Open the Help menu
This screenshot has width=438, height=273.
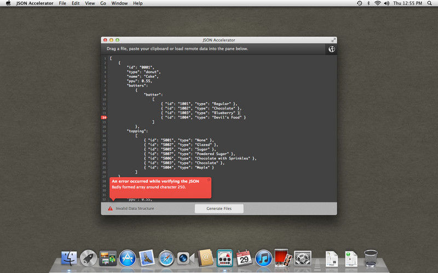tap(138, 3)
